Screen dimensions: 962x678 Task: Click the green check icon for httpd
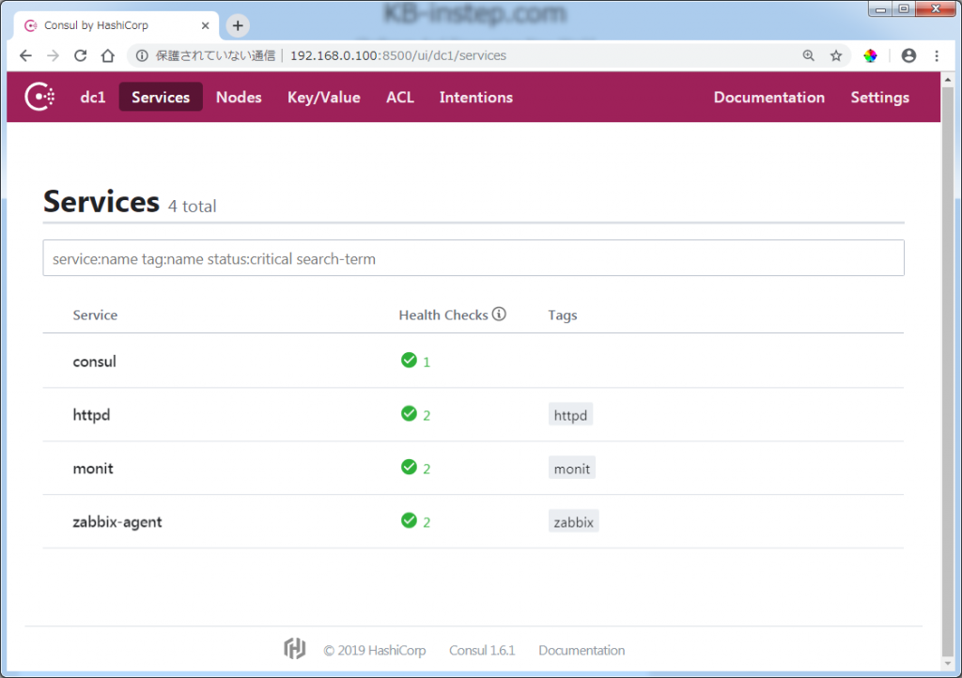coord(409,413)
